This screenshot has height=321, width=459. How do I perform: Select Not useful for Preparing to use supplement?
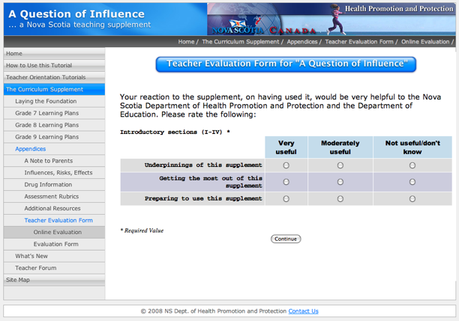[412, 199]
